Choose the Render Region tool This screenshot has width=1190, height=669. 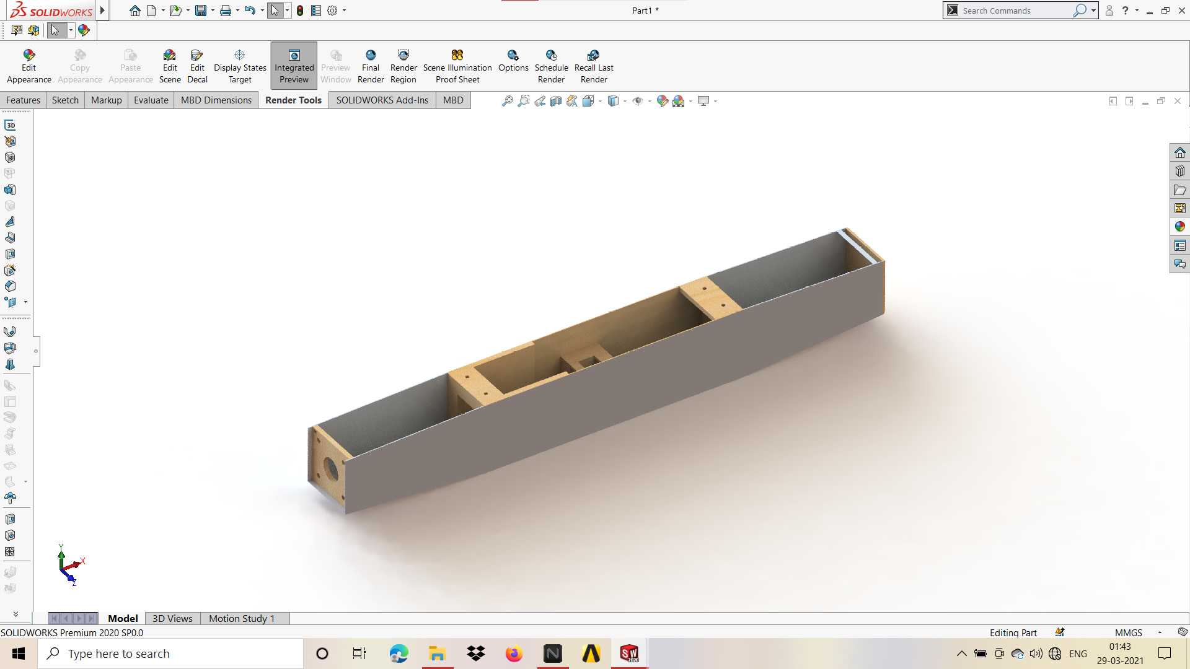tap(403, 66)
